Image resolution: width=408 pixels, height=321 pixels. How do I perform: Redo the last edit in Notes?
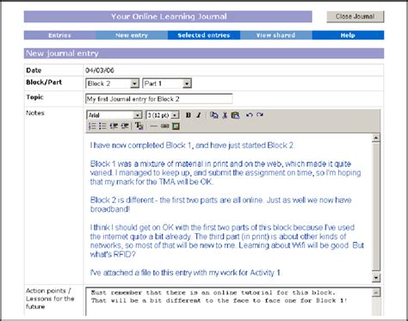coord(260,114)
